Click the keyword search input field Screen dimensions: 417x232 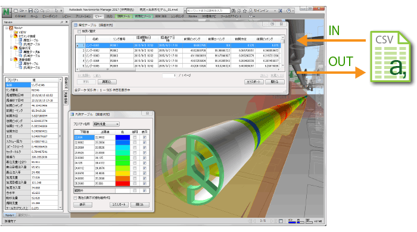tap(208, 11)
